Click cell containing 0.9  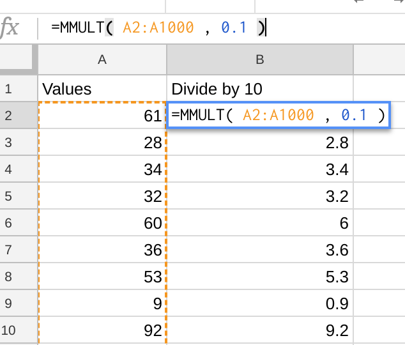[x=260, y=303]
